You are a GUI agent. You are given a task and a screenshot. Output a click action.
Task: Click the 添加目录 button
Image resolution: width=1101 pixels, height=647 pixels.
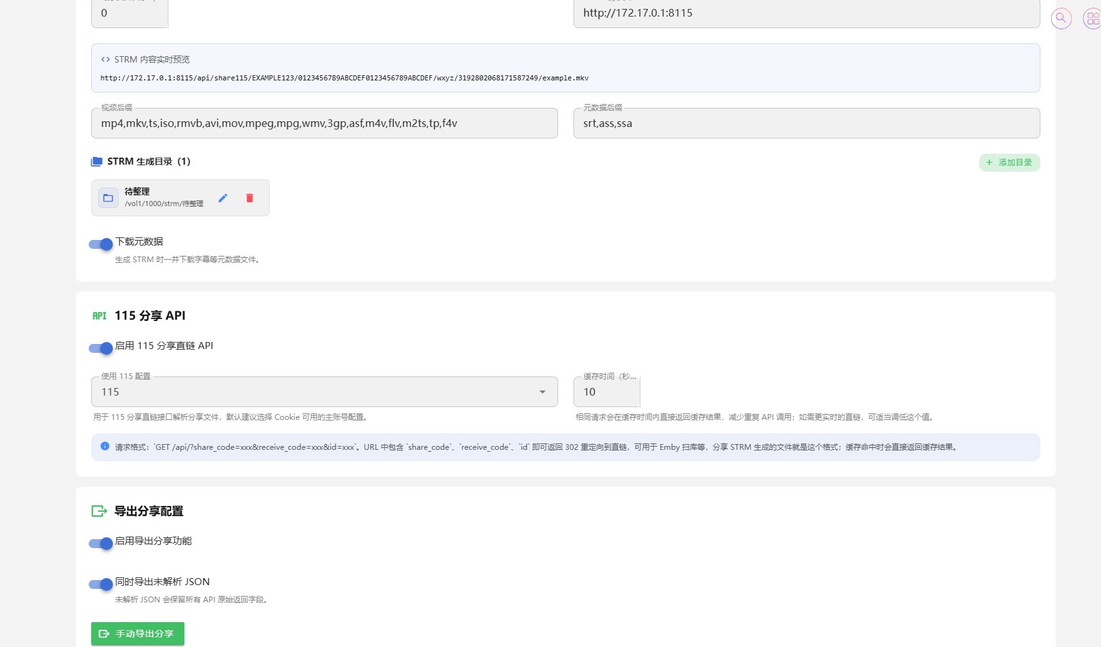pyautogui.click(x=1010, y=163)
